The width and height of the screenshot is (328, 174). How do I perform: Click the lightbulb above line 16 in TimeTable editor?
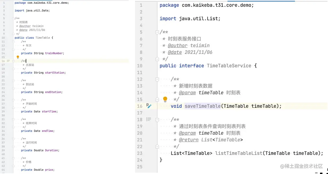[x=18, y=57]
